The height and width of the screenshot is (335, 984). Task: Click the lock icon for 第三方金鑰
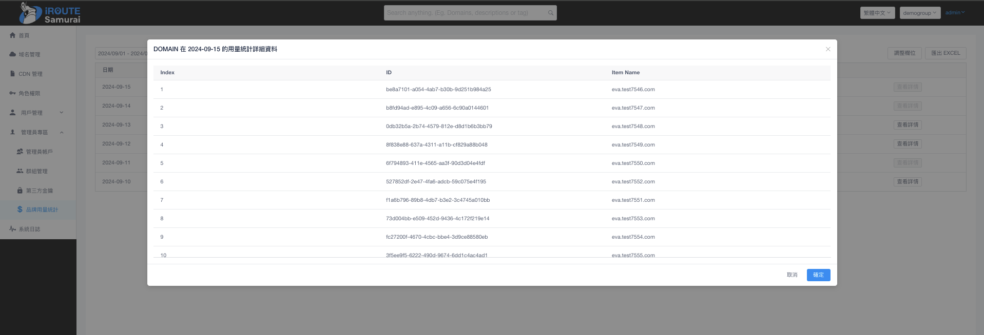point(20,191)
